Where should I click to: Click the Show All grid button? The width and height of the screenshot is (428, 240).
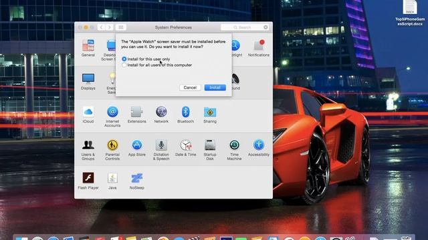point(120,27)
